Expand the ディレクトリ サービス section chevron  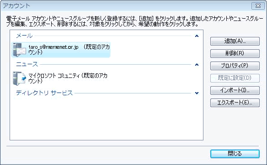tap(197, 93)
